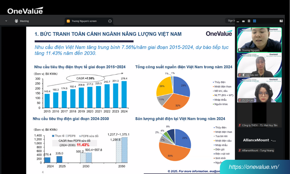
Task: Toggle muted mic for AllianceMount - Tung Hoang
Action: [240, 150]
